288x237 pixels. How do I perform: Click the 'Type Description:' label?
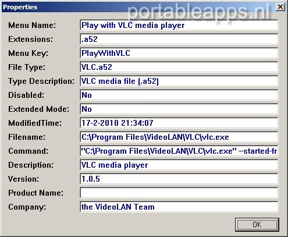pyautogui.click(x=41, y=82)
